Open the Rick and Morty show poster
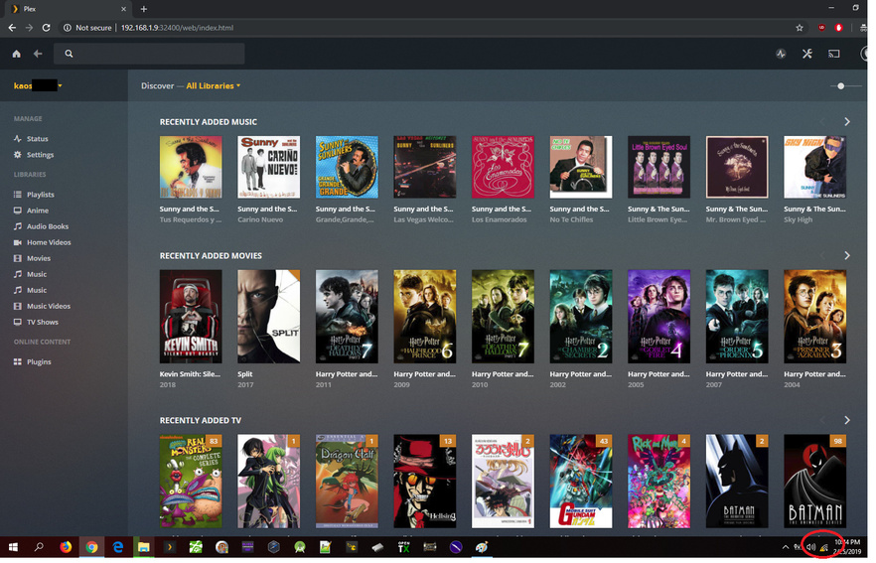This screenshot has width=876, height=563. pyautogui.click(x=658, y=482)
